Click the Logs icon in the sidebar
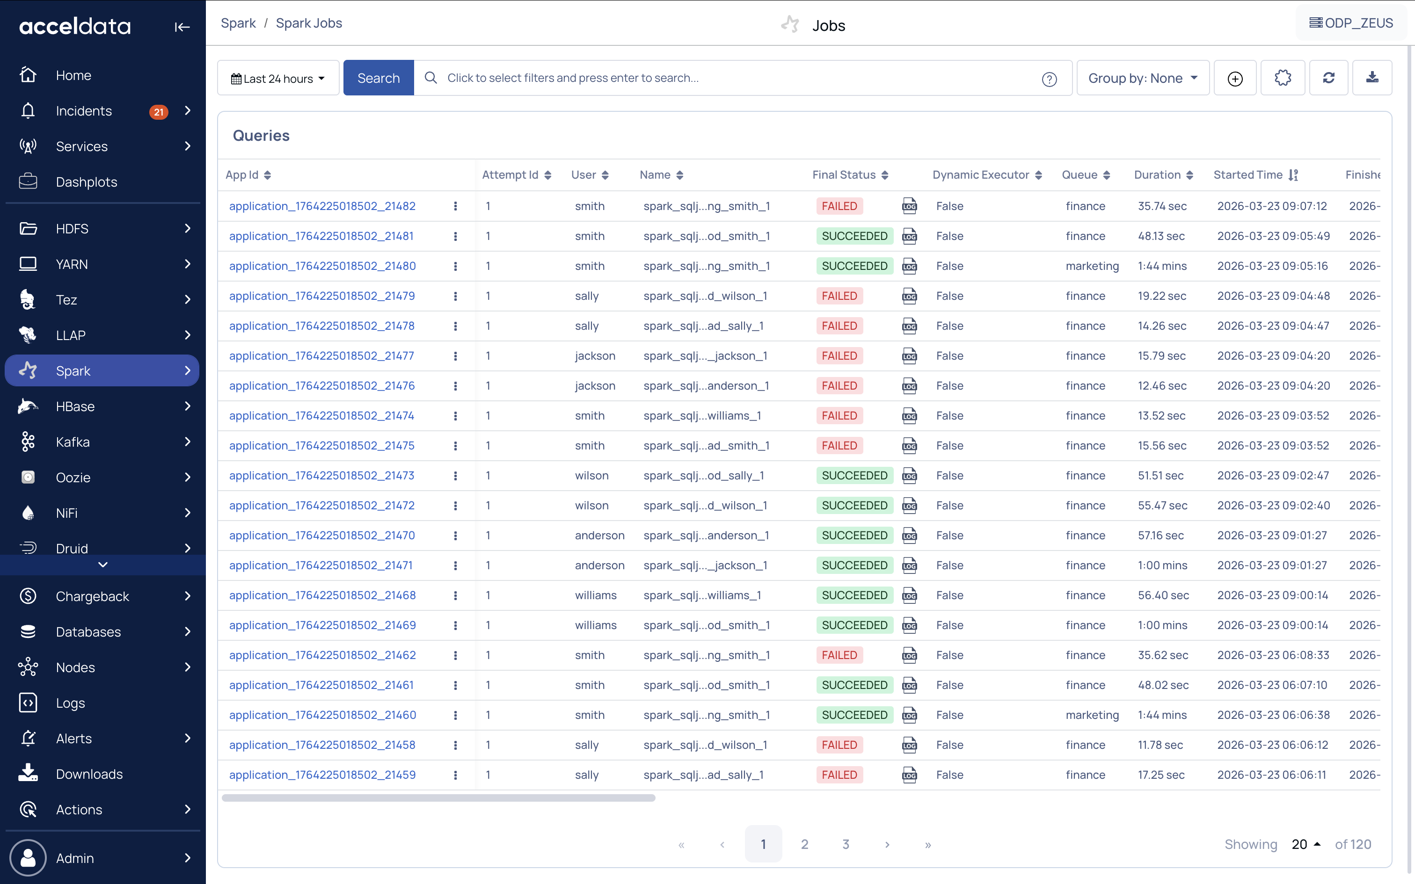Screen dimensions: 1415x884 click(28, 703)
